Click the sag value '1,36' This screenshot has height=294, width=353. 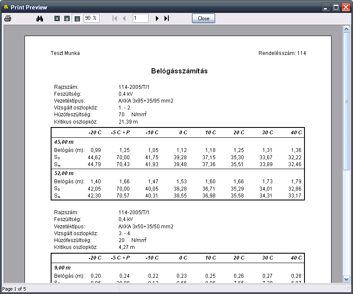(x=296, y=150)
